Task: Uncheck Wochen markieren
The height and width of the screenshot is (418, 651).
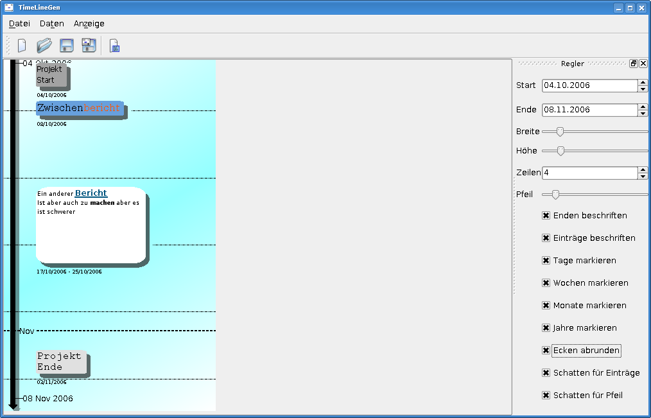Action: coord(546,283)
